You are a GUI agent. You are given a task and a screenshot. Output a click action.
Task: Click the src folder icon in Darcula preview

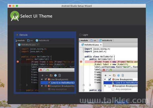click(x=28, y=40)
